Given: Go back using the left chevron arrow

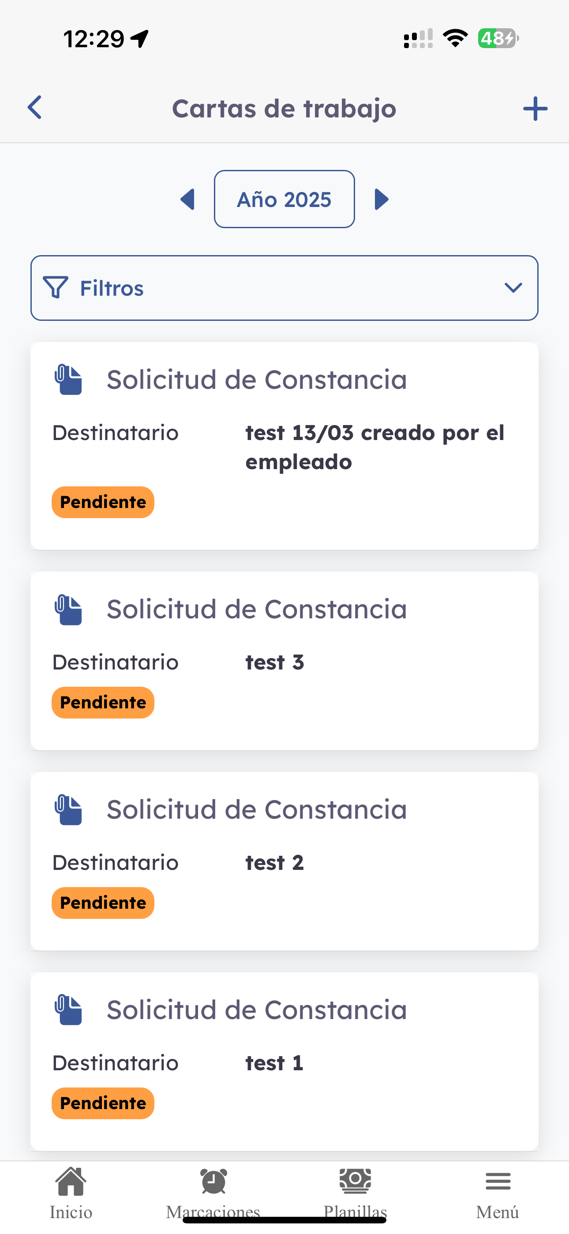Looking at the screenshot, I should [x=34, y=107].
